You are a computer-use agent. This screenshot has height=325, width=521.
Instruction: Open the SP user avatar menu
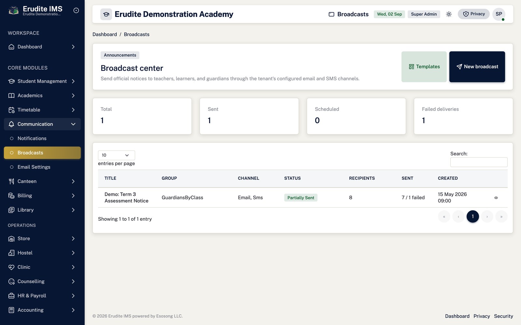(499, 14)
